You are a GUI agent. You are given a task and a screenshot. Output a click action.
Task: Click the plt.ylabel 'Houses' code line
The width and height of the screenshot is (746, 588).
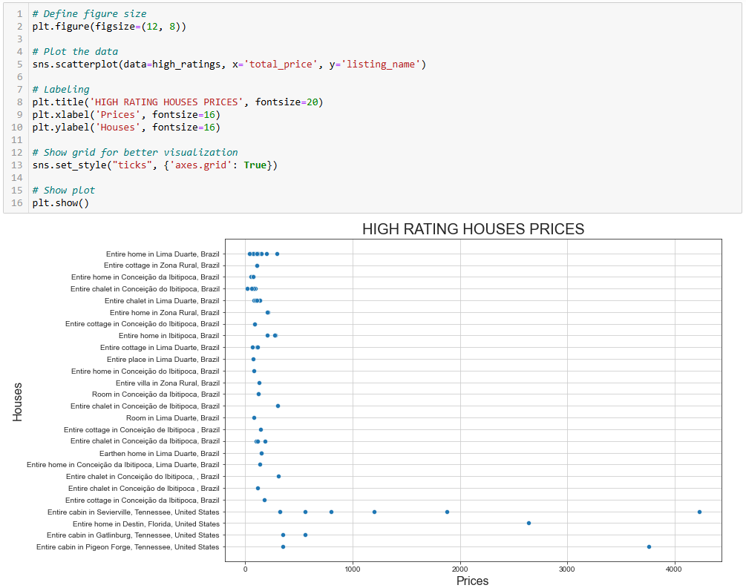[x=126, y=127]
